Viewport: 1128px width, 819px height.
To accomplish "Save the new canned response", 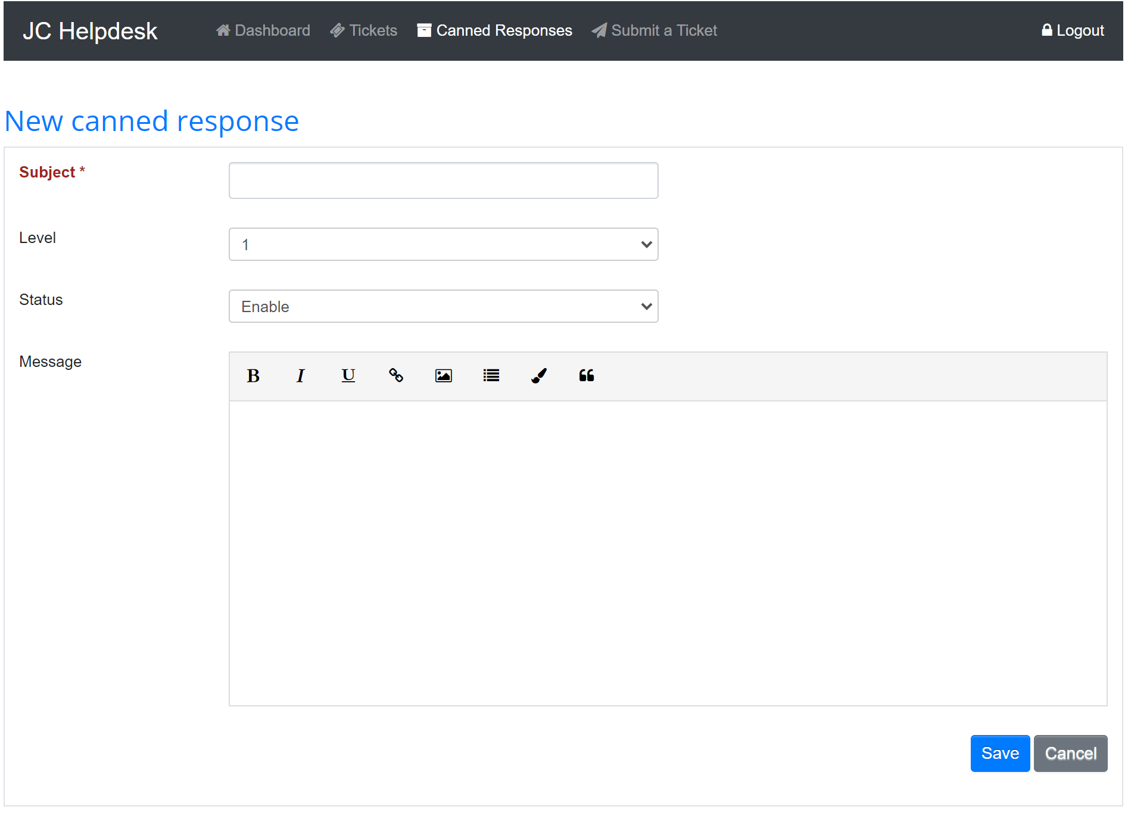I will [x=1000, y=753].
